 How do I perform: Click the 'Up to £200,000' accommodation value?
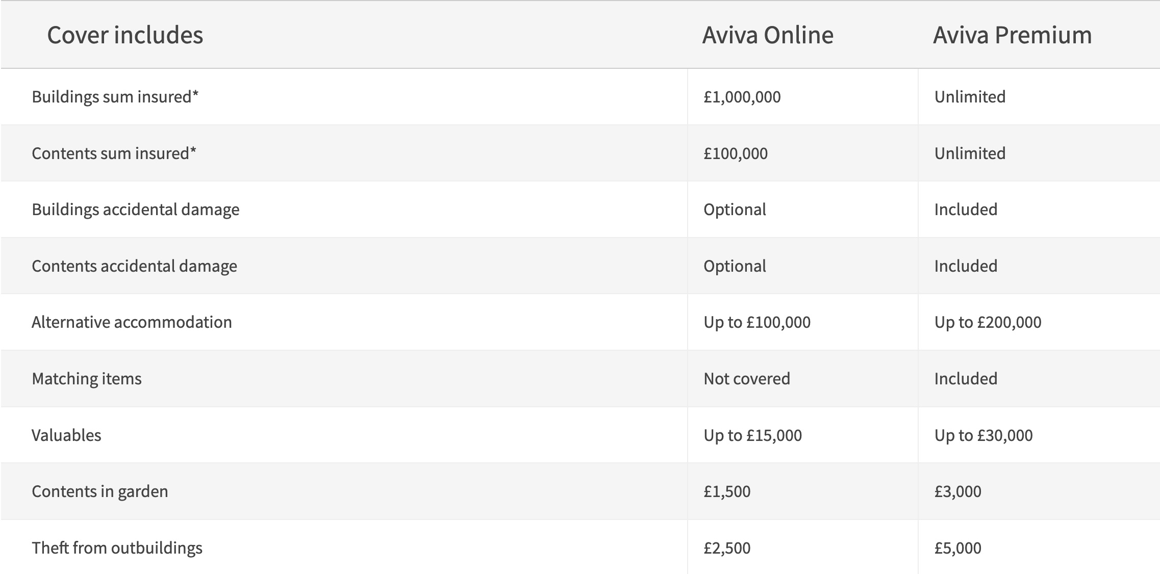pyautogui.click(x=988, y=322)
